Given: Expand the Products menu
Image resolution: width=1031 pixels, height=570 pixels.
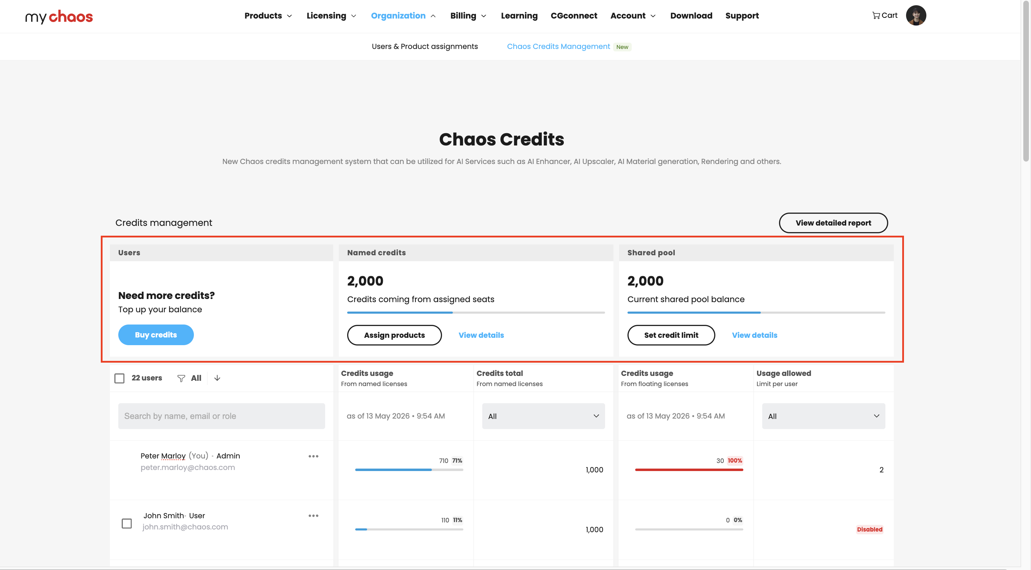Looking at the screenshot, I should (268, 16).
